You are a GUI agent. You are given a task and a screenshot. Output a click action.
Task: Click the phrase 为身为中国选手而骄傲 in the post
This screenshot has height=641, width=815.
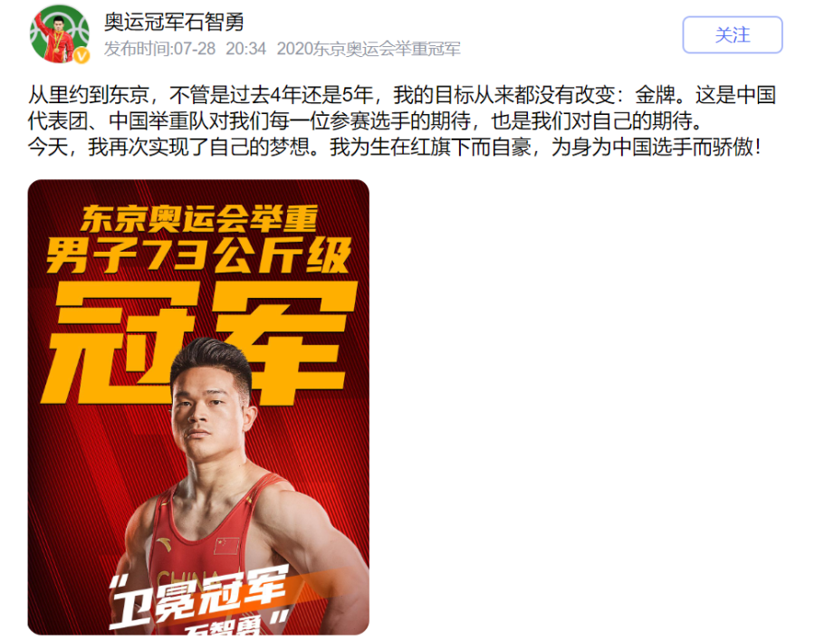tap(652, 148)
